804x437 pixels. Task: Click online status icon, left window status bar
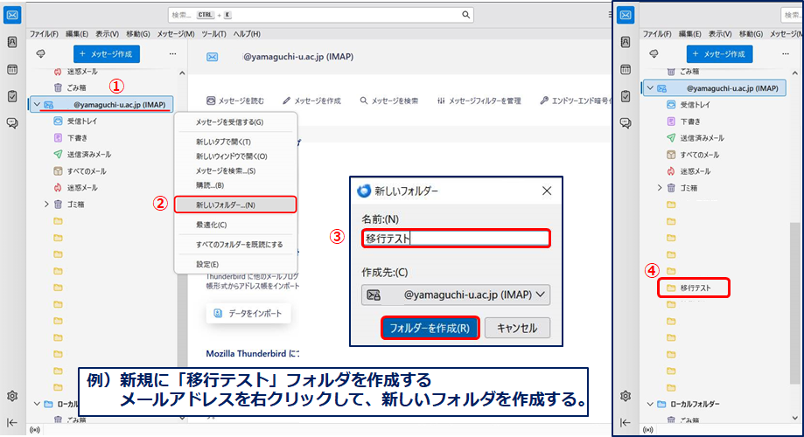35,430
